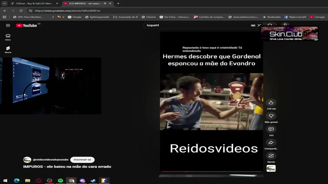328x184 pixels.
Task: Switch to Chrome taskbar icon
Action: click(x=71, y=181)
